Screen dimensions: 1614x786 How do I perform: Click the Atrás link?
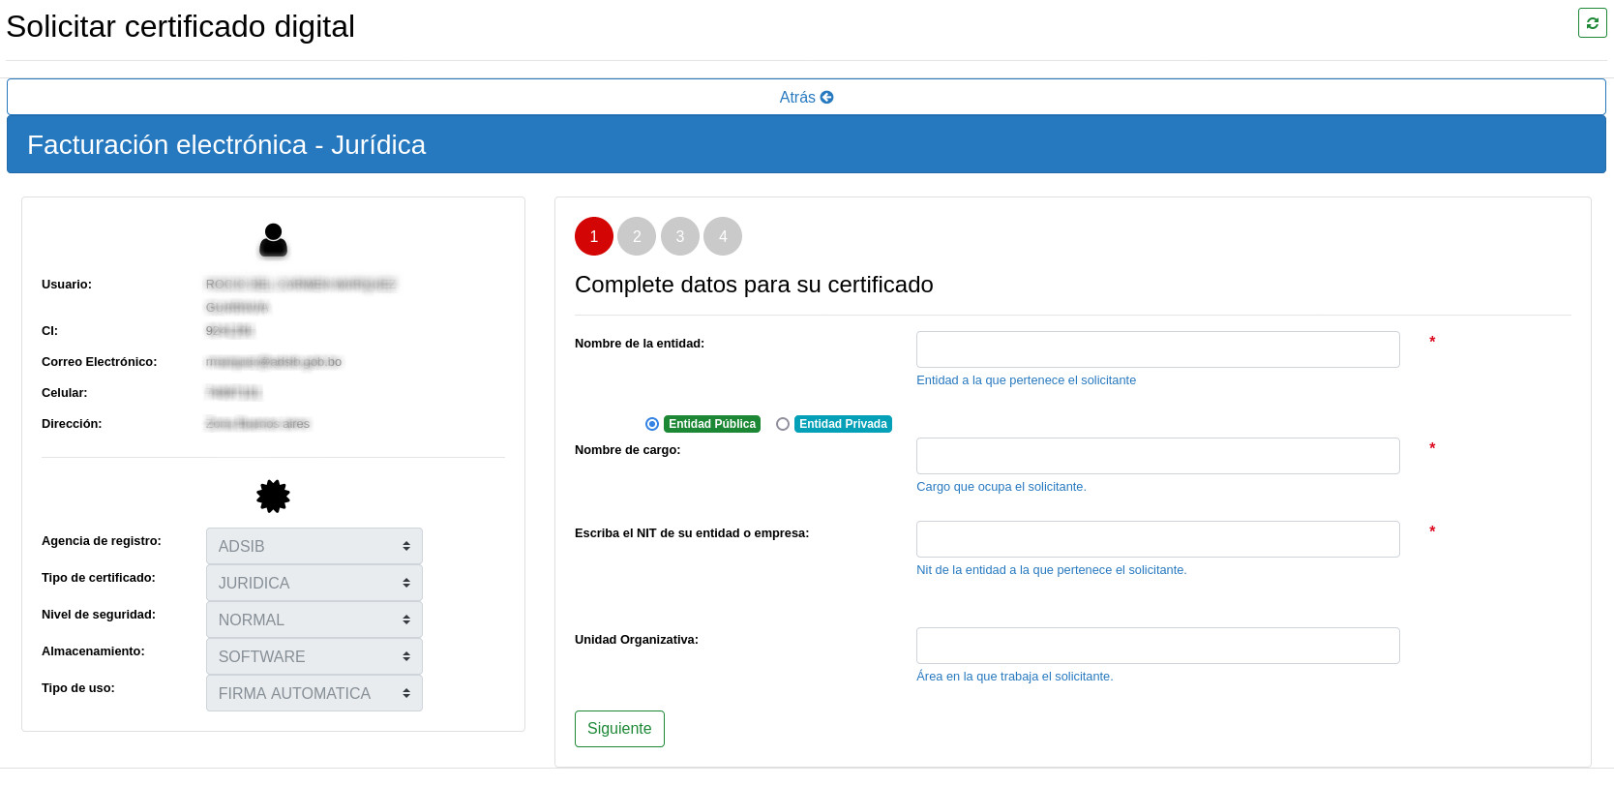click(x=797, y=97)
